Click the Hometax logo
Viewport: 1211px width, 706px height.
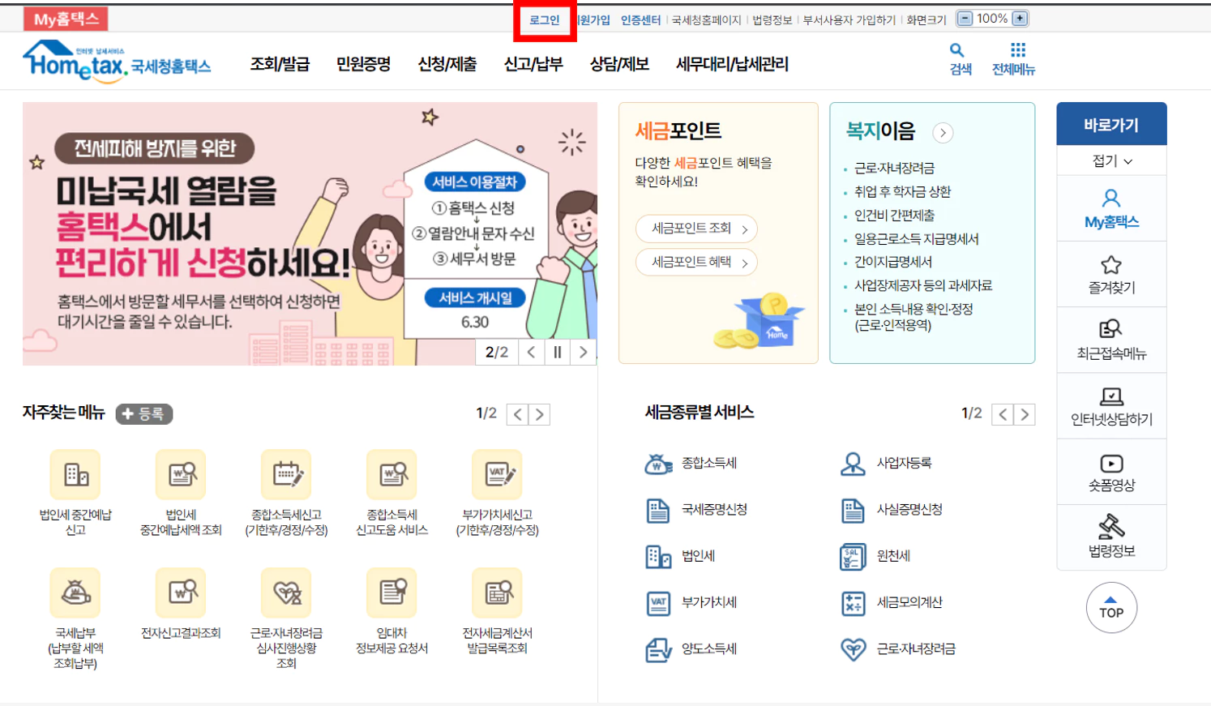(117, 61)
